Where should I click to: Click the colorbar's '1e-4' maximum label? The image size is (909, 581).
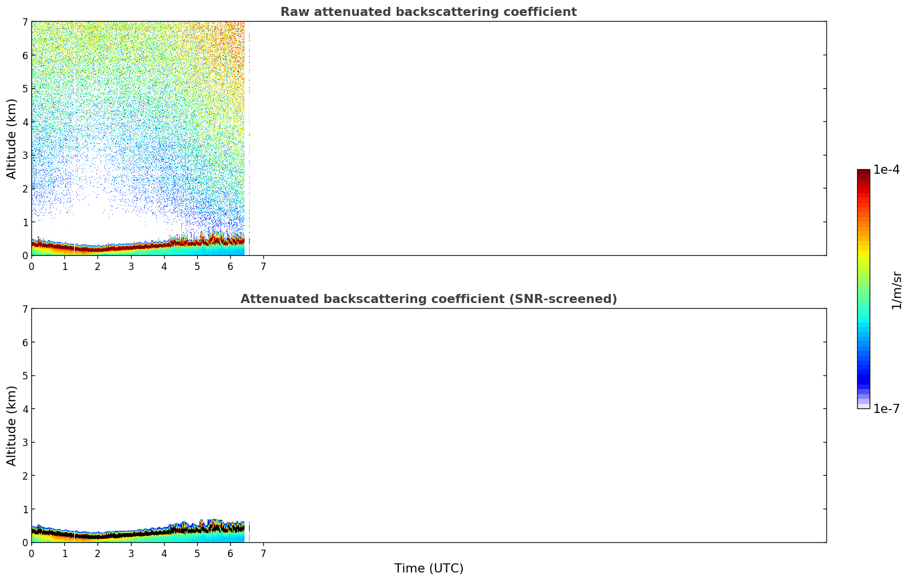886,170
